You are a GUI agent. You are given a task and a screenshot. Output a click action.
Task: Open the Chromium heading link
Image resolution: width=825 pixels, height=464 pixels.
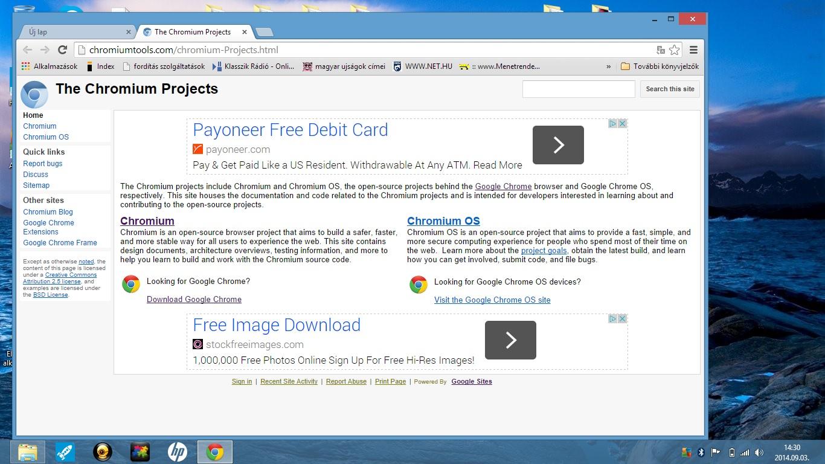coord(147,221)
